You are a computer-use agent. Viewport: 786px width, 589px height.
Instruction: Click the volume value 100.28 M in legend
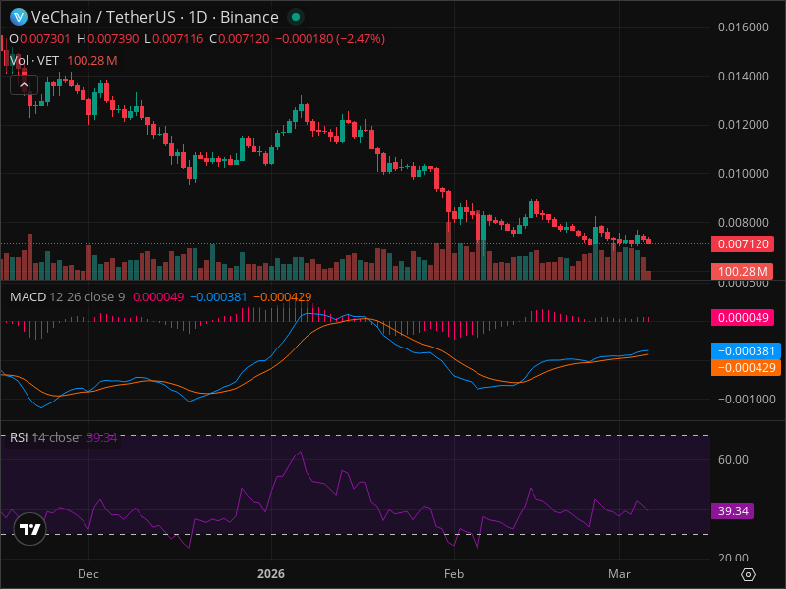[91, 61]
